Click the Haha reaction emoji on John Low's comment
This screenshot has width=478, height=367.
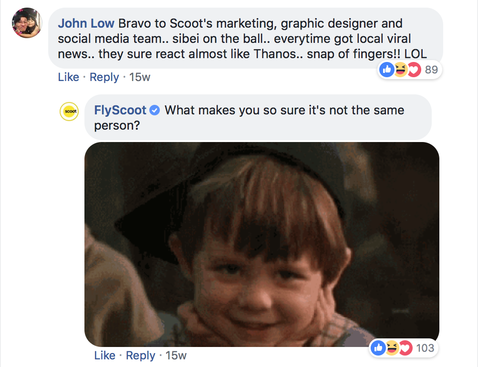point(400,70)
